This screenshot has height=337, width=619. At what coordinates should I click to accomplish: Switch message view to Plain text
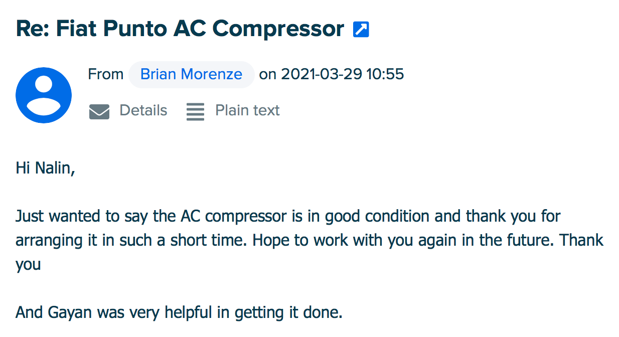pyautogui.click(x=247, y=110)
